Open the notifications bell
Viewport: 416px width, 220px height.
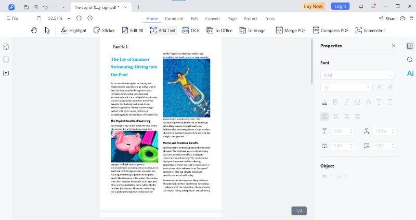click(361, 6)
